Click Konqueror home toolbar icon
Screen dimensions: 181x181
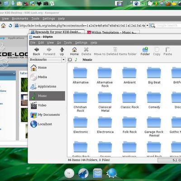click(x=3, y=25)
